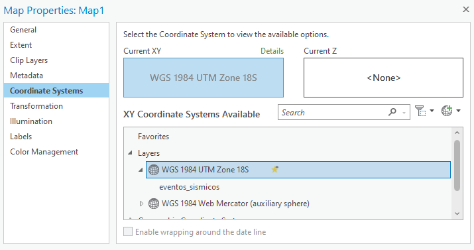474x250 pixels.
Task: Select WGS 1984 UTM Zone 18S row
Action: coord(298,170)
